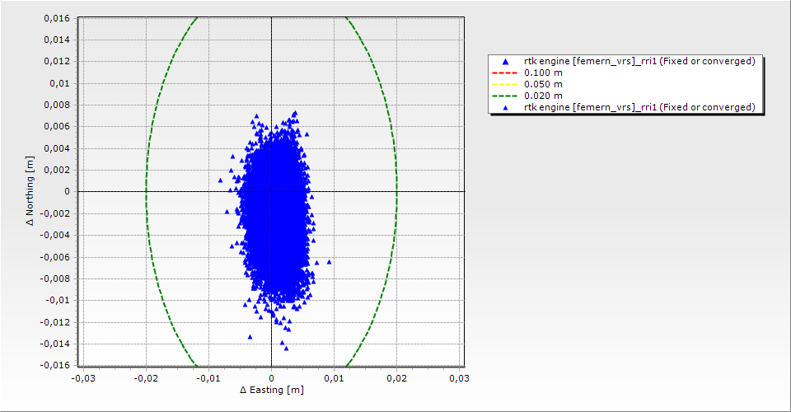Click the small blue triangle in last legend entry

pos(505,107)
